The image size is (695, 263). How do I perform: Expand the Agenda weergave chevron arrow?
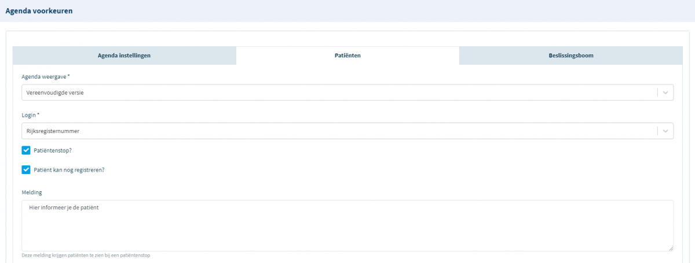point(665,92)
